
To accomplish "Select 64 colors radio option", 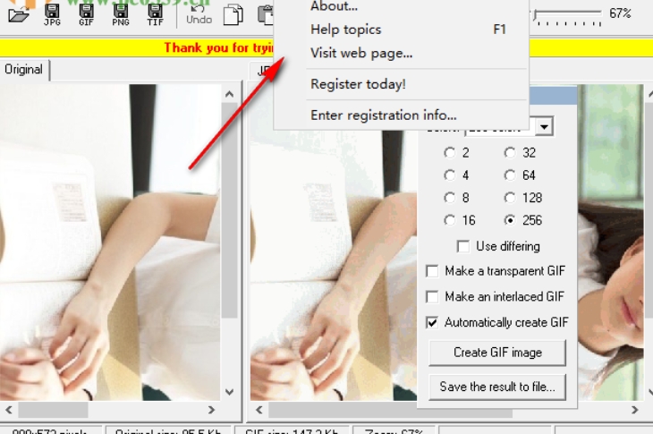I will tap(520, 175).
